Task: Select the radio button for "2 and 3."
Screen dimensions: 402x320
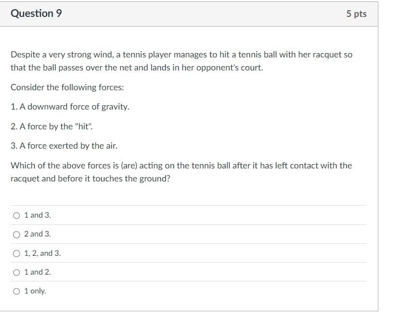Action: click(16, 234)
